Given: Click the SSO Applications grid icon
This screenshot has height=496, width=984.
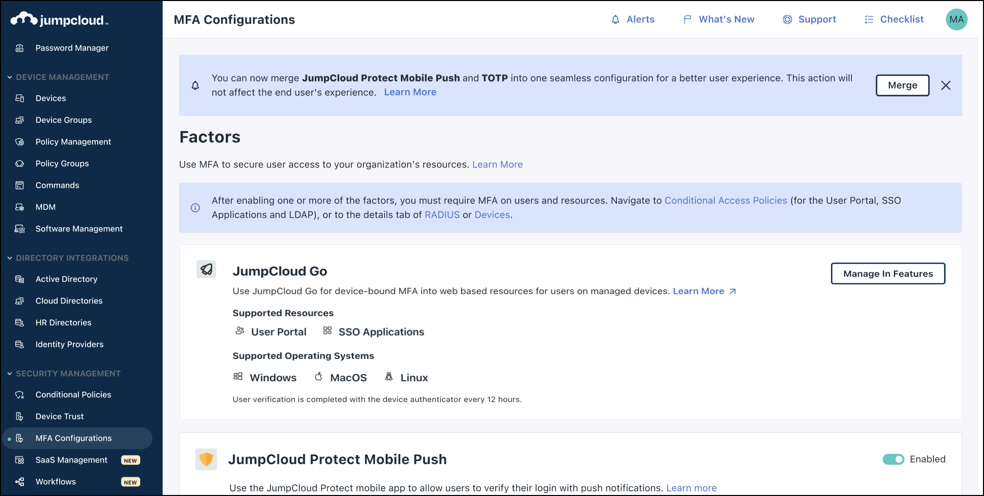Looking at the screenshot, I should tap(327, 330).
